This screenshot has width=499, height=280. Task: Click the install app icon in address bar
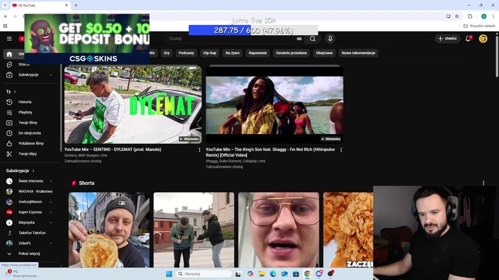point(448,16)
